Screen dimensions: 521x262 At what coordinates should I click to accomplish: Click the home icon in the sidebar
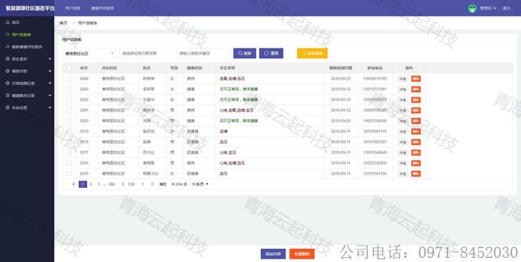(x=8, y=22)
